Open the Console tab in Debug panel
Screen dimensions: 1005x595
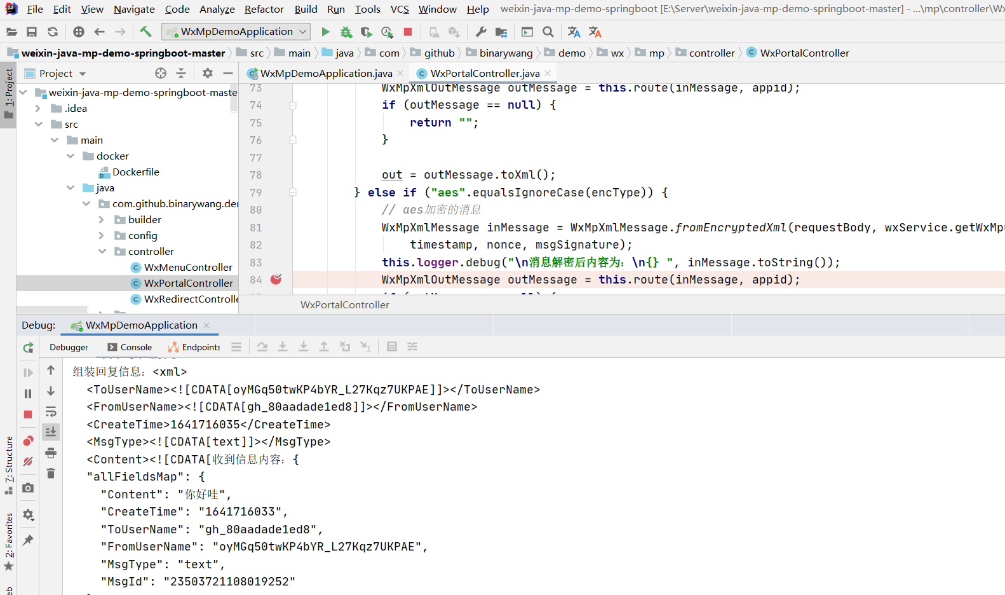tap(130, 347)
